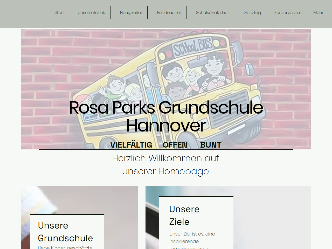Click the Unsere Ziele description text
332x249 pixels.
pyautogui.click(x=192, y=240)
